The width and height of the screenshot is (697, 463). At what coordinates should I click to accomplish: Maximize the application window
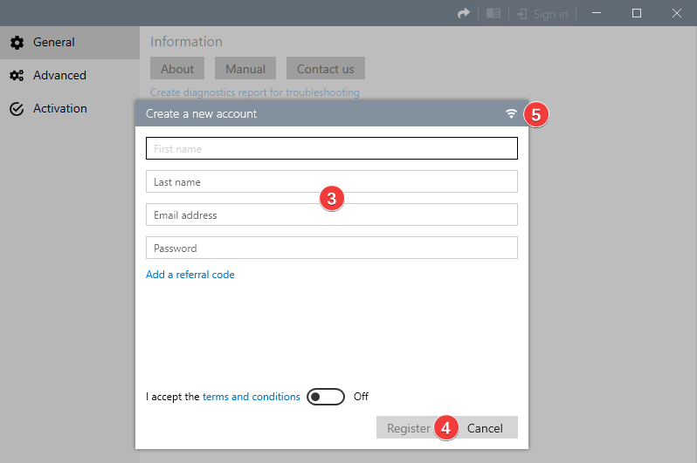[x=637, y=13]
